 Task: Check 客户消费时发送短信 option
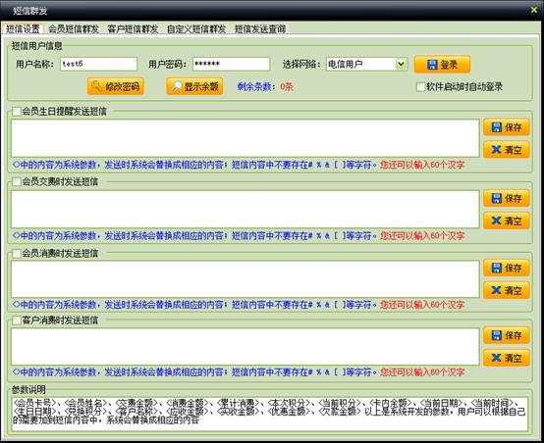pos(17,320)
